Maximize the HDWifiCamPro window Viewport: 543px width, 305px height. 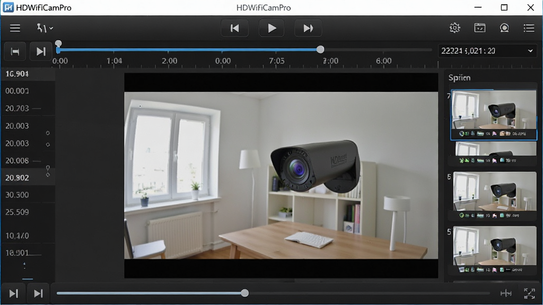(x=504, y=7)
